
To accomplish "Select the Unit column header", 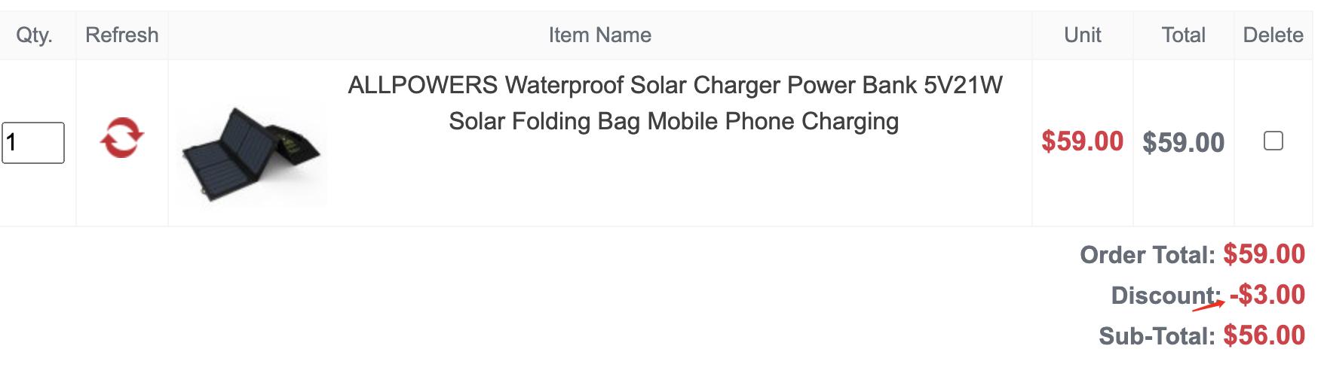I will 1083,35.
